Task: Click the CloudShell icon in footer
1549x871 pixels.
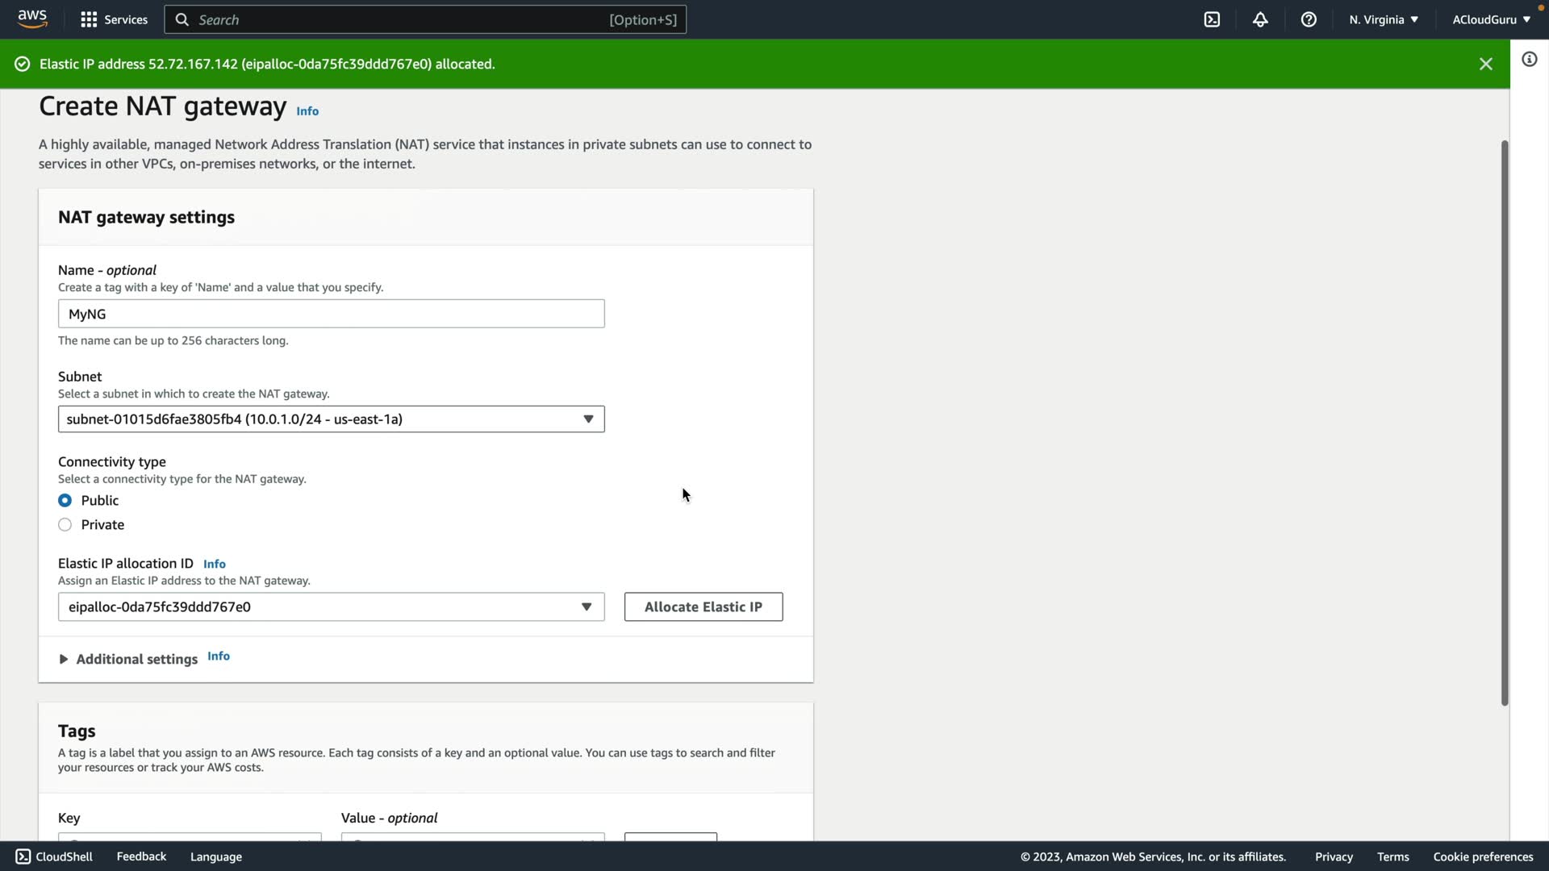Action: 23,856
